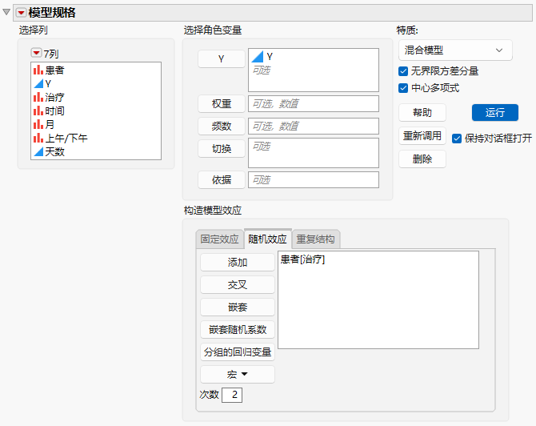
Task: Click the nominal bar icon beside 上午/下午
Action: pyautogui.click(x=38, y=139)
